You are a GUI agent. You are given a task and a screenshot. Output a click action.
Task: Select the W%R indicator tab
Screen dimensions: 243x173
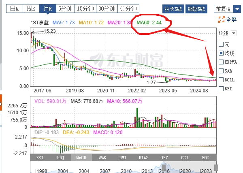pos(102,158)
